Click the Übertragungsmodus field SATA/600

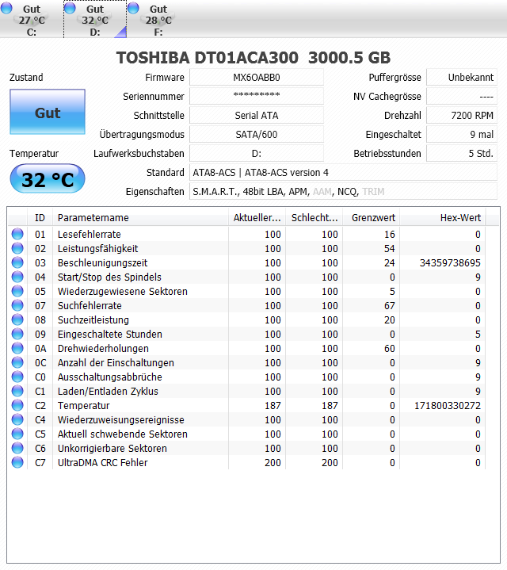coord(257,135)
